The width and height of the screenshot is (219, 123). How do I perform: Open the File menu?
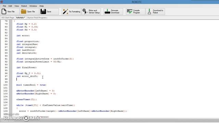click(x=4, y=6)
